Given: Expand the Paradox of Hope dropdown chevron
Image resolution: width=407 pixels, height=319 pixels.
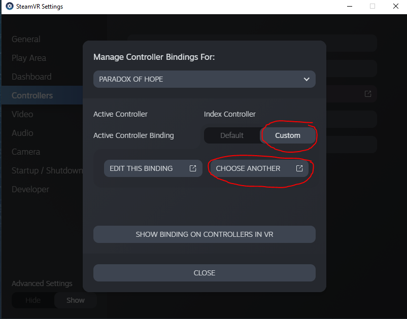Looking at the screenshot, I should click(x=307, y=79).
